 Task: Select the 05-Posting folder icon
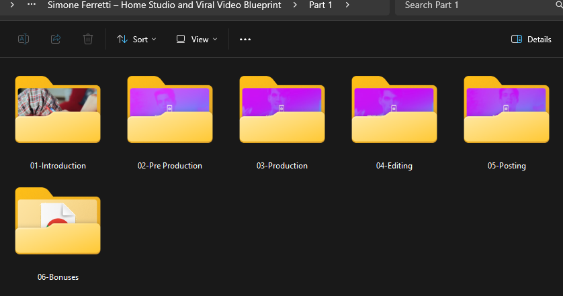[x=507, y=114]
